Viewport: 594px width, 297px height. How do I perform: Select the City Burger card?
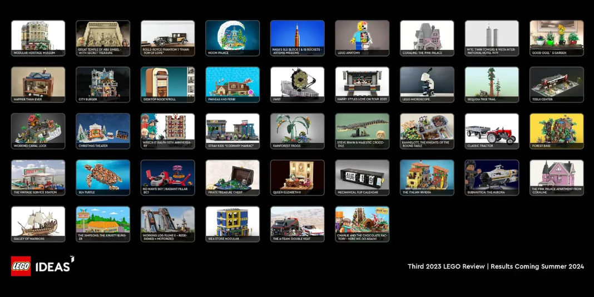[x=103, y=85]
